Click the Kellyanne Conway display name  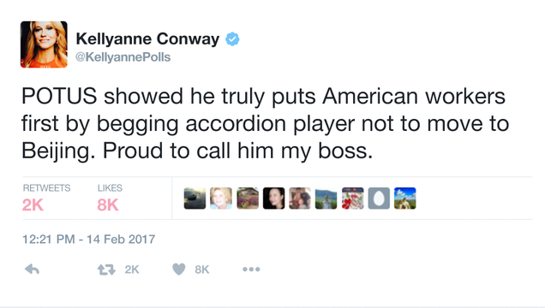(147, 38)
